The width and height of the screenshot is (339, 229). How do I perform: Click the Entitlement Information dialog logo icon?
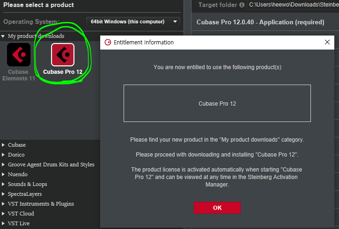coord(108,43)
